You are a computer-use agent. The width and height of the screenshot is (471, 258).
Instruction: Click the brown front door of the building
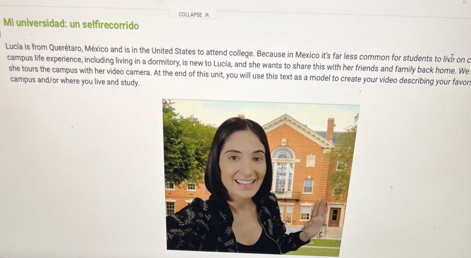[334, 216]
